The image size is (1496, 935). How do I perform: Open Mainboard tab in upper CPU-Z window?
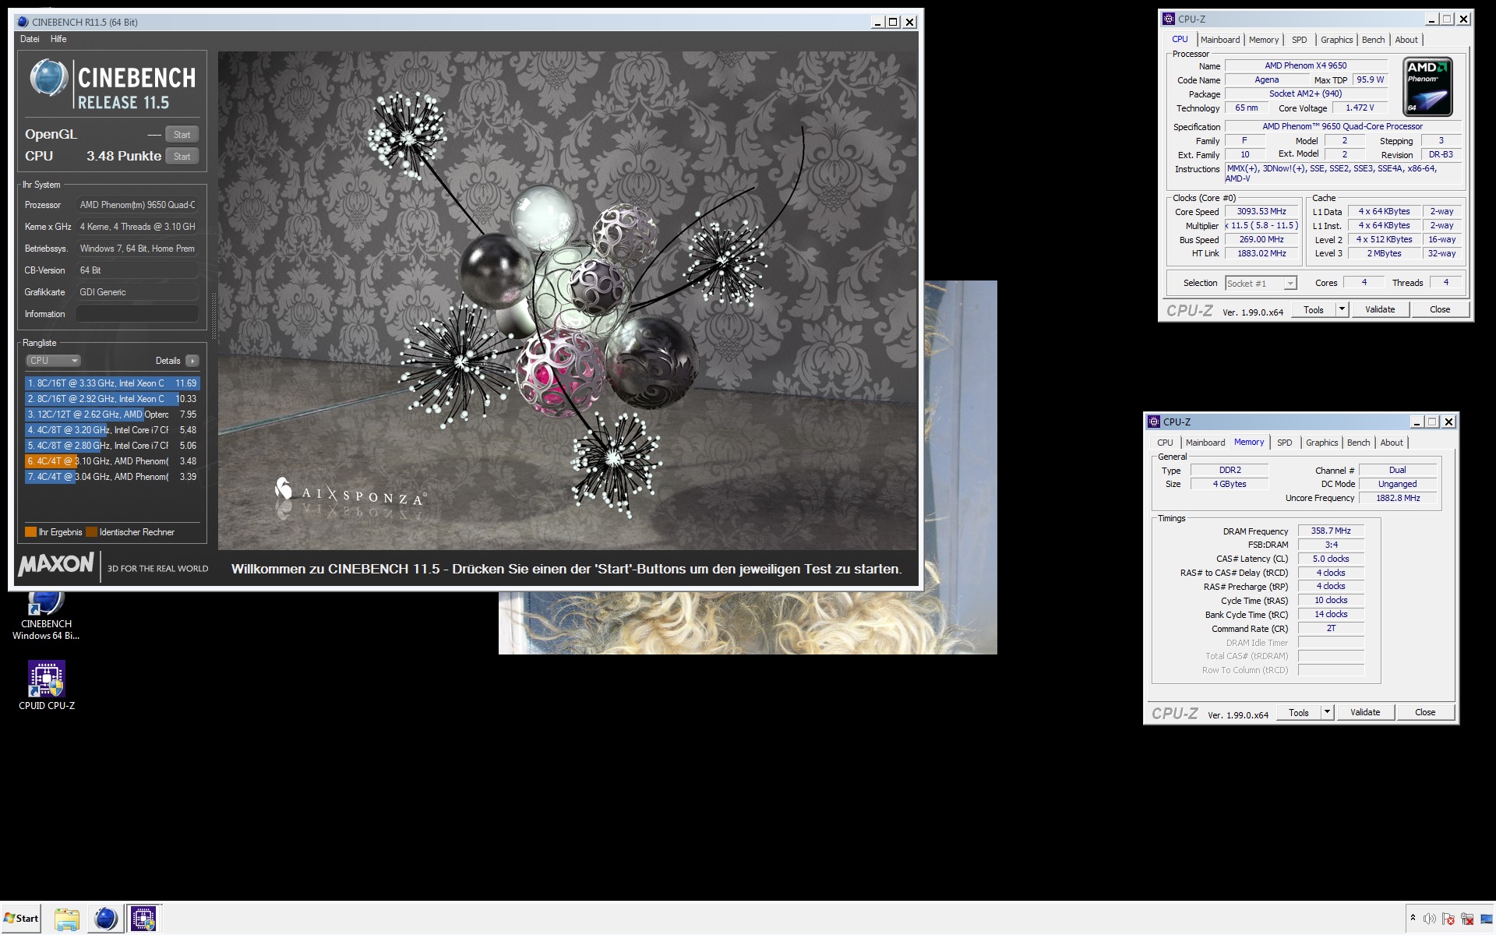[x=1220, y=40]
